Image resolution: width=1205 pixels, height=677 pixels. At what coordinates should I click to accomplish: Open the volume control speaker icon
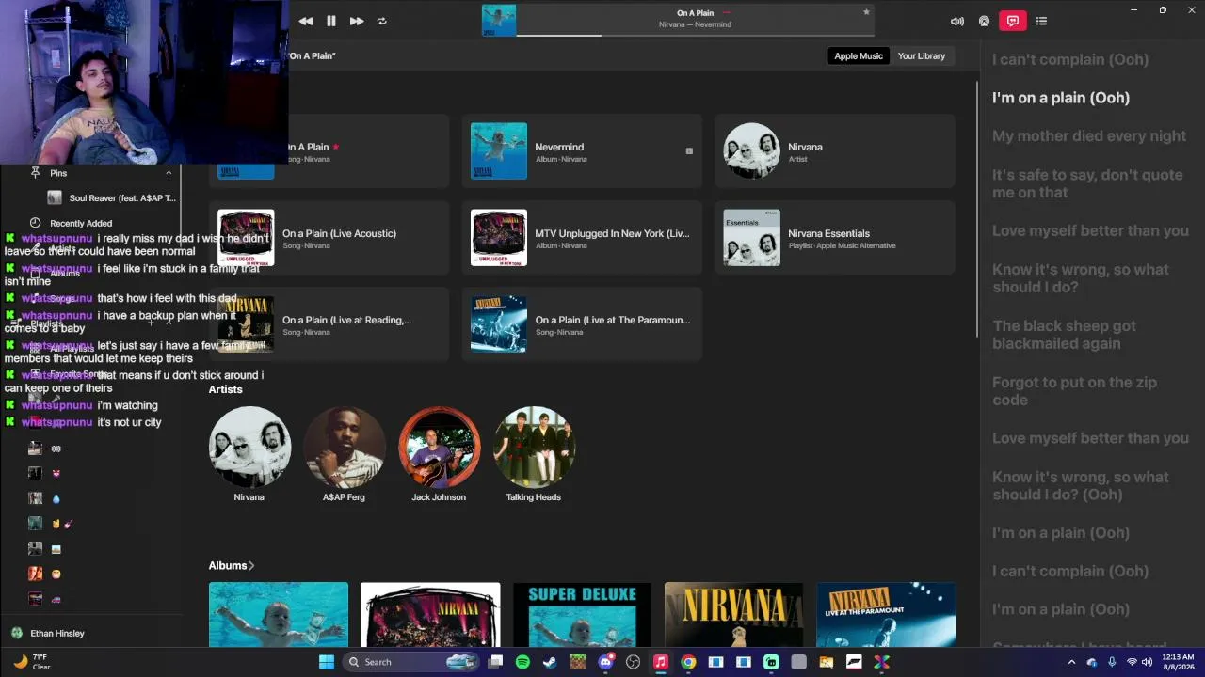[x=957, y=21]
